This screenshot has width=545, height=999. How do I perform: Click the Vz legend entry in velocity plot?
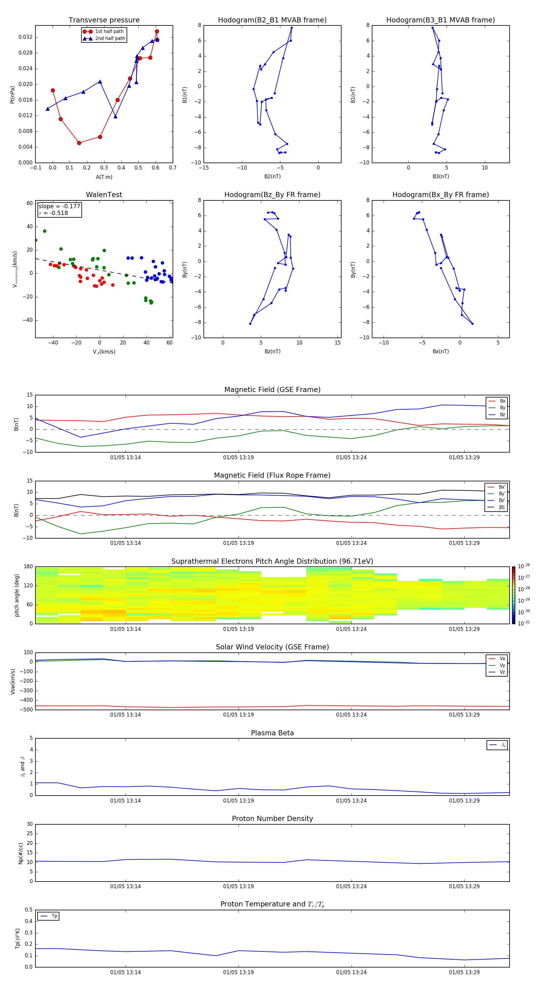tap(497, 672)
